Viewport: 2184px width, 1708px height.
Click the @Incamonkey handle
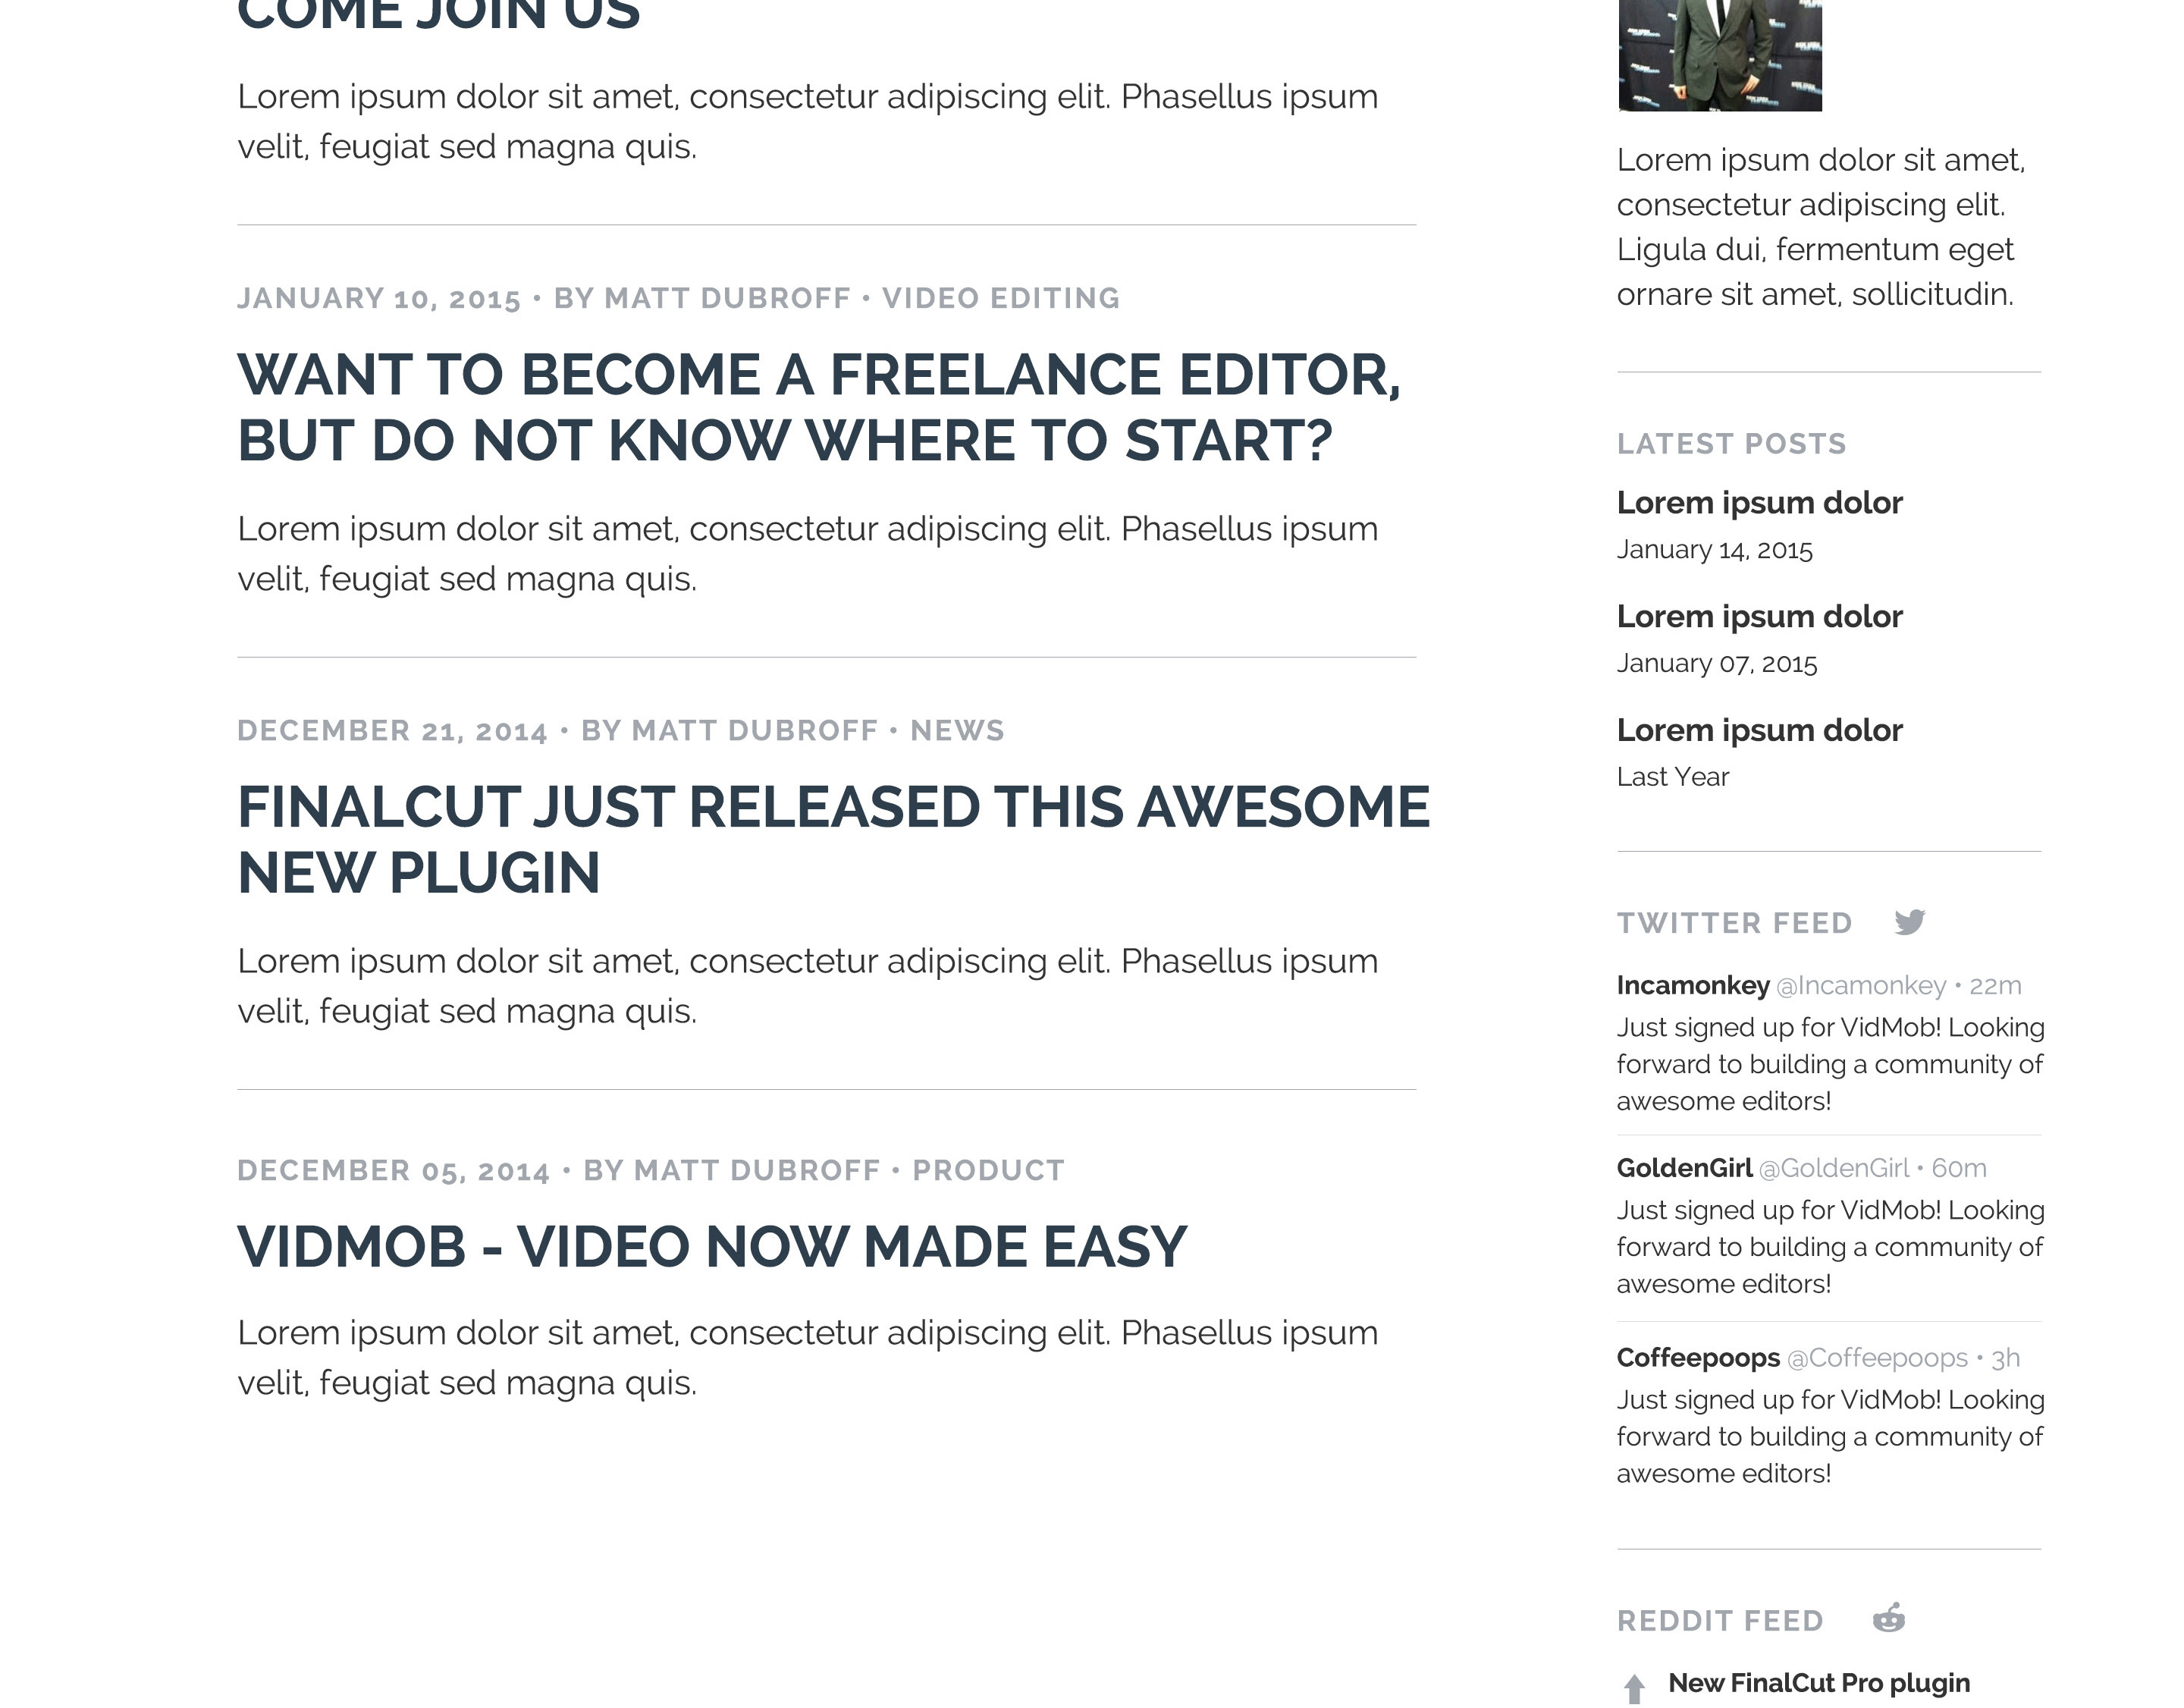click(1861, 985)
